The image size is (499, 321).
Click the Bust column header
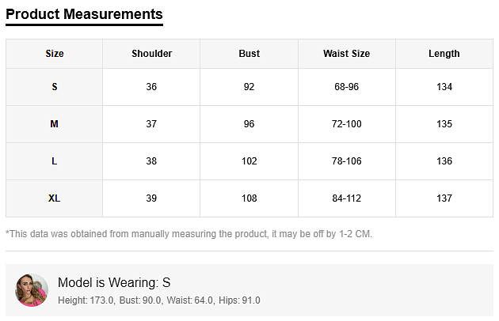[249, 54]
